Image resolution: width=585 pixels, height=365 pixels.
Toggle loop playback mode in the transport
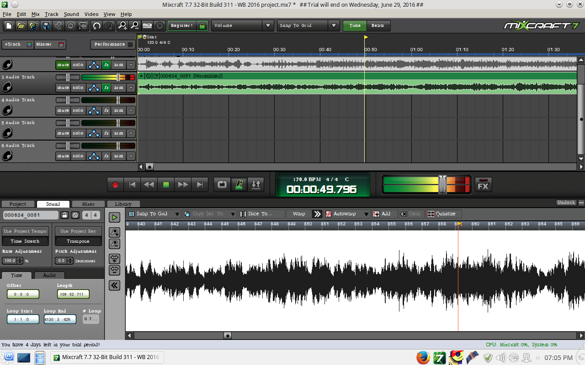(222, 184)
